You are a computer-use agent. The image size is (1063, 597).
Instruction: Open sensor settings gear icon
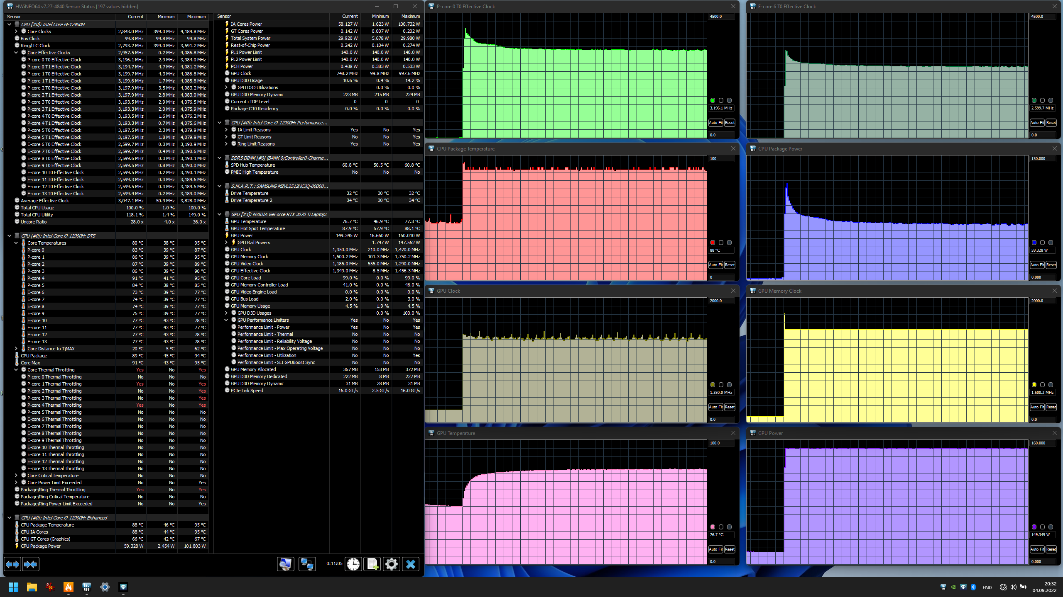pos(392,564)
